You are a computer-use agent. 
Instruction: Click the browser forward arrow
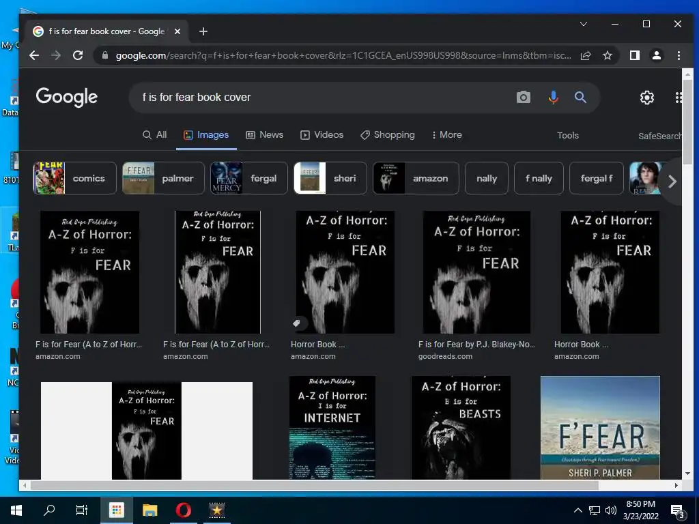click(x=56, y=55)
